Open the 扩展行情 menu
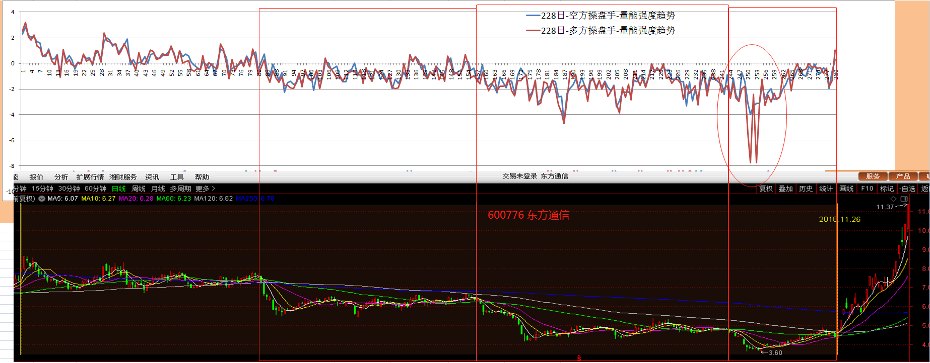The width and height of the screenshot is (930, 363). point(90,177)
